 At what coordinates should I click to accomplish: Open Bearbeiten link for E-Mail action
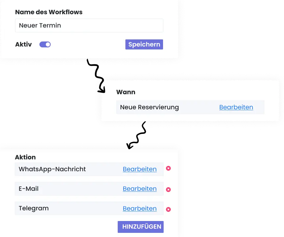pyautogui.click(x=140, y=189)
